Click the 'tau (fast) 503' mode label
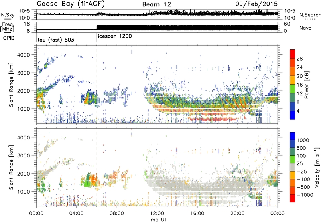This screenshot has width=321, height=222. 56,40
